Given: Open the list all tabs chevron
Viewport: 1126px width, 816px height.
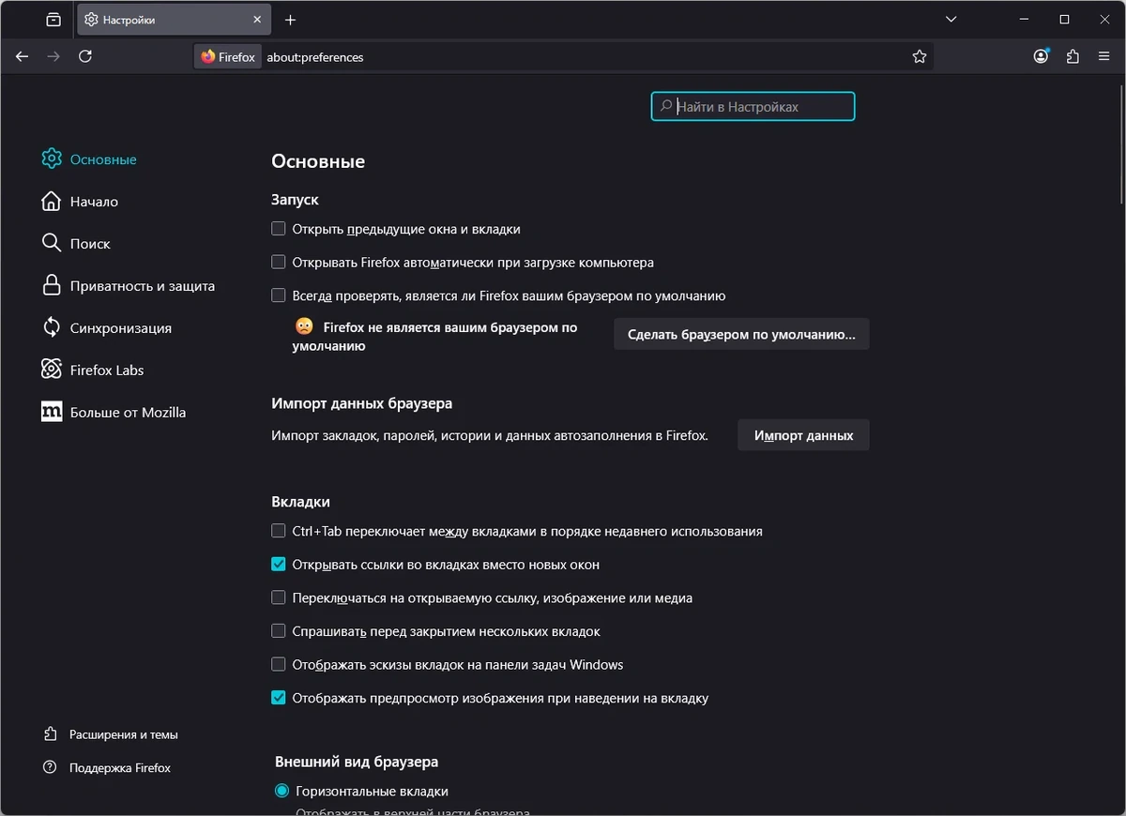Looking at the screenshot, I should coord(953,20).
